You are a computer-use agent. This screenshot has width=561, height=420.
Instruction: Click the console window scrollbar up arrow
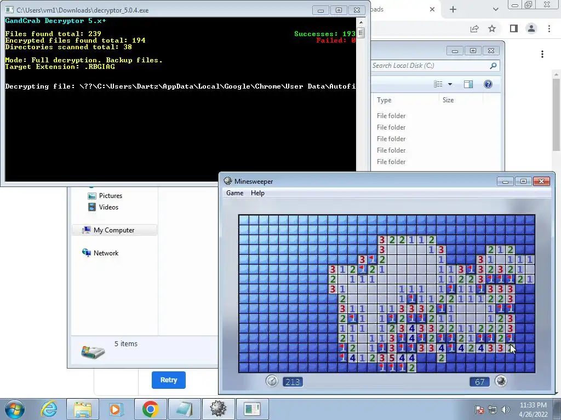[x=361, y=22]
